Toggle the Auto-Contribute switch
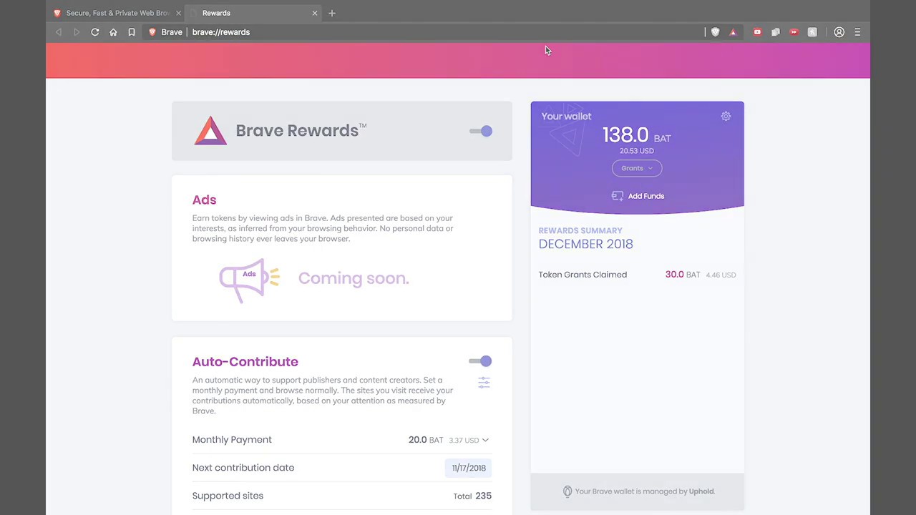Image resolution: width=916 pixels, height=515 pixels. pyautogui.click(x=480, y=361)
